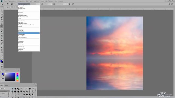Open the blend Mode dropdown in options bar
175x98 pixels.
click(24, 4)
